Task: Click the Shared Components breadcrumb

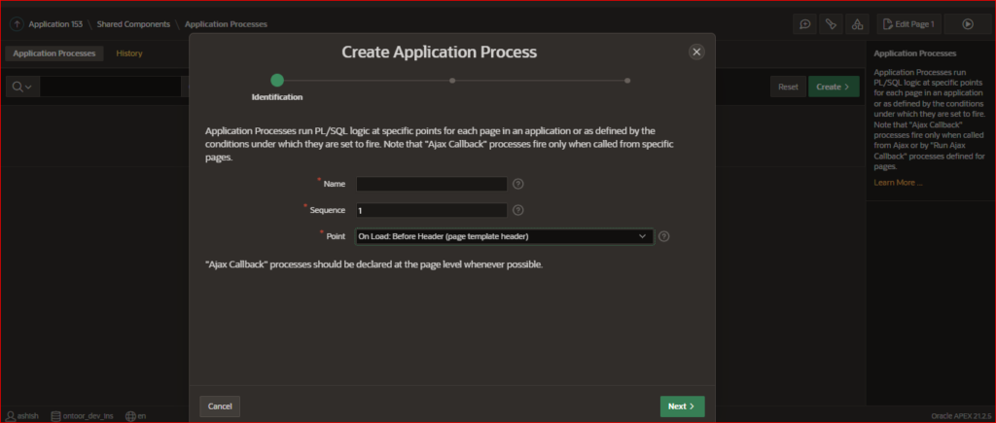Action: [132, 23]
